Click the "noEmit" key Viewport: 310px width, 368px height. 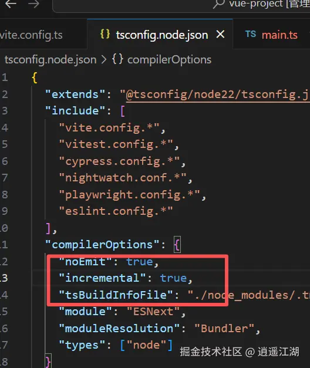(86, 262)
